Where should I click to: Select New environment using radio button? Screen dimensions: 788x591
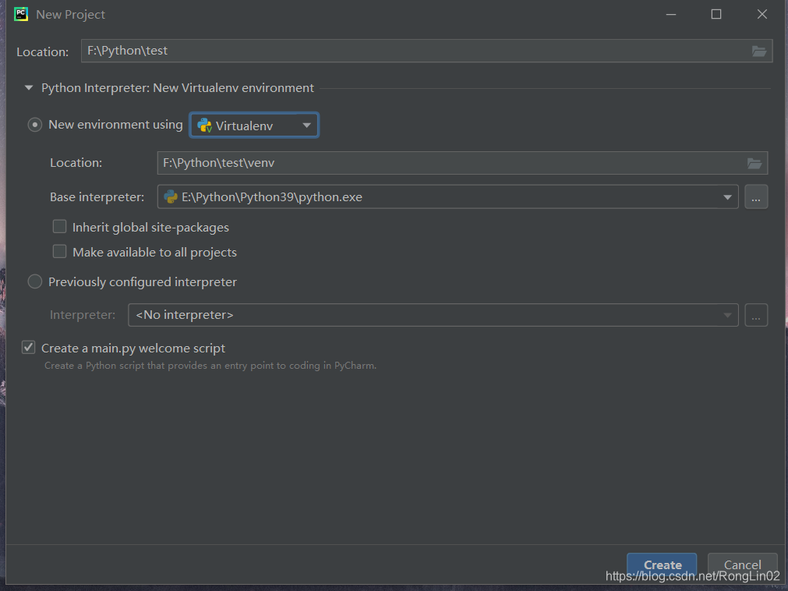click(x=34, y=125)
